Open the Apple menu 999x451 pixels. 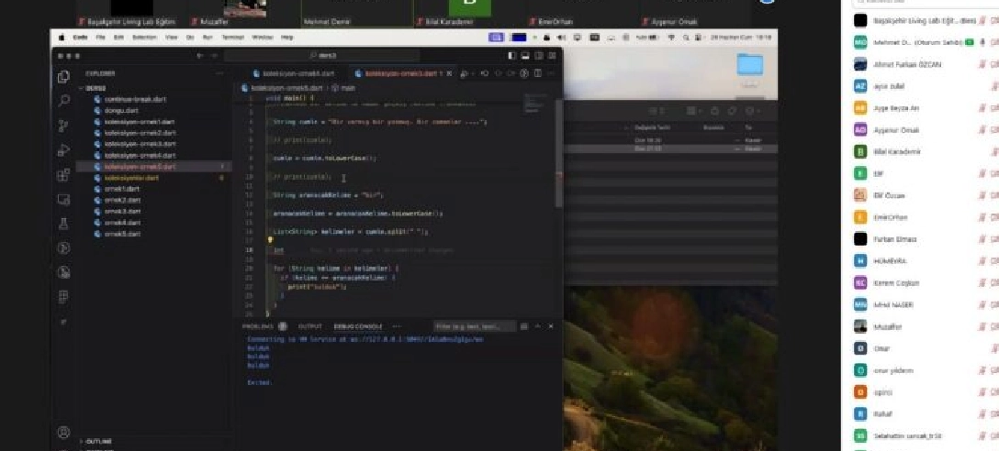coord(62,38)
